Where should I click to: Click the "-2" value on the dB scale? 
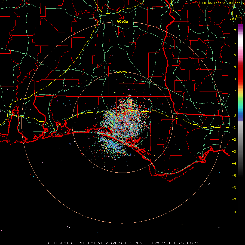click(234, 140)
